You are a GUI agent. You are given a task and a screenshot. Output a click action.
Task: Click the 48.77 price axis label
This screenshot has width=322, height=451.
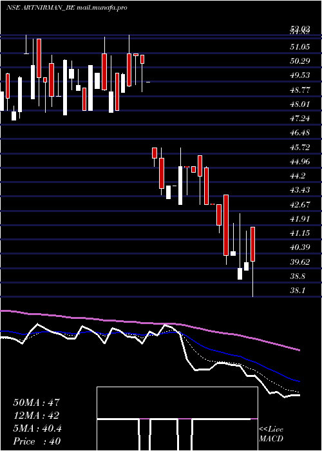[x=300, y=90]
